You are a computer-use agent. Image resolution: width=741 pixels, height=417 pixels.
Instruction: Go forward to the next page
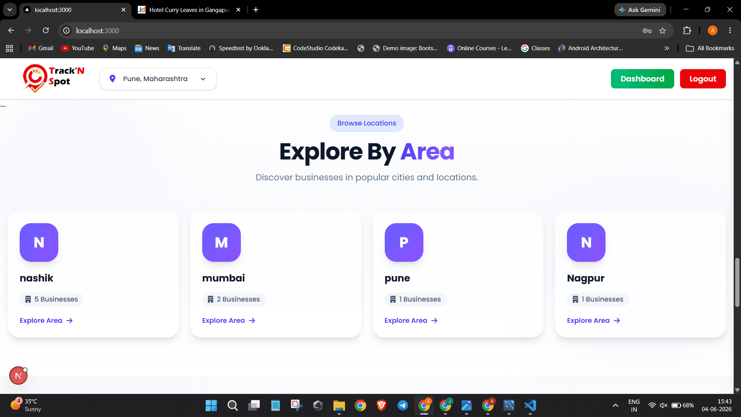tap(28, 31)
